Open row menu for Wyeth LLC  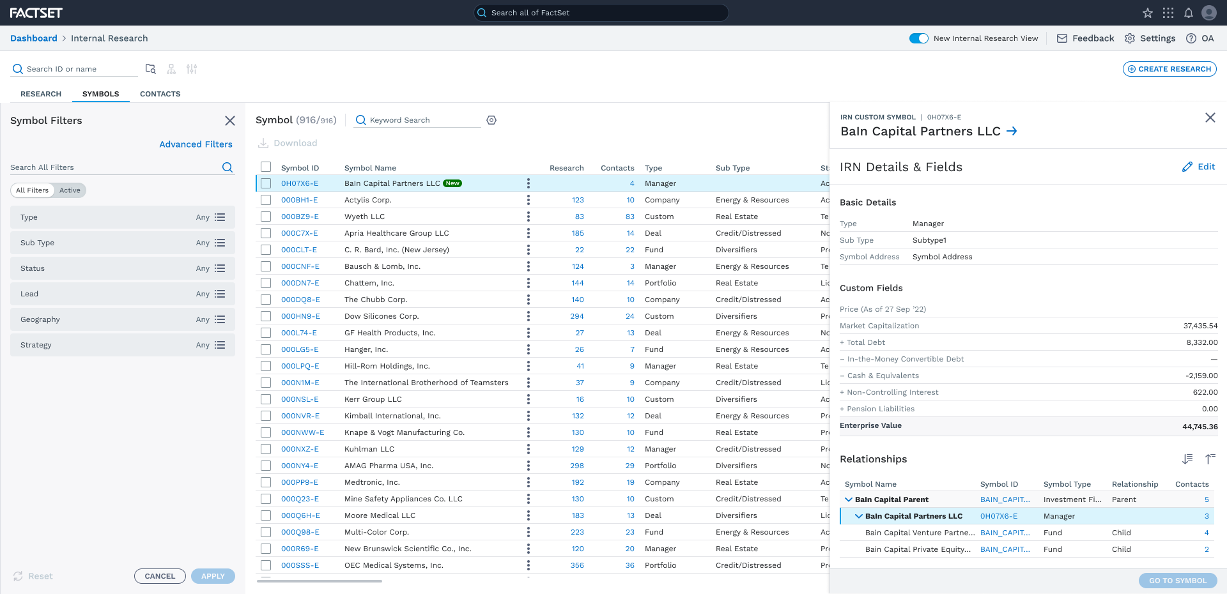point(529,217)
